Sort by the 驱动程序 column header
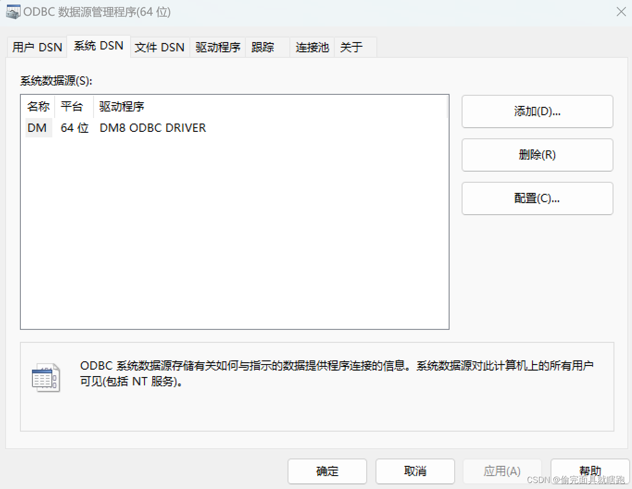 (270, 106)
